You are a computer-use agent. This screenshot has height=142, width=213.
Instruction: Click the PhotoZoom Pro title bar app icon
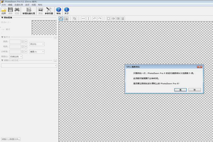coord(2,2)
